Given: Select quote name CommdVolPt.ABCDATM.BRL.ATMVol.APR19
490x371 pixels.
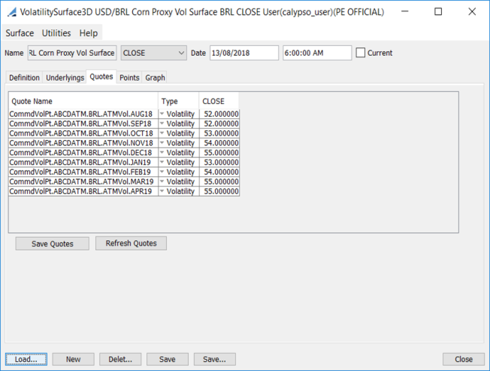Looking at the screenshot, I should coord(83,191).
